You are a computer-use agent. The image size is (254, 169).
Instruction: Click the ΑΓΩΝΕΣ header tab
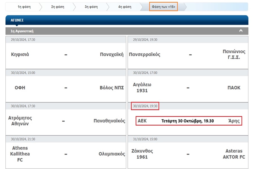[17, 20]
